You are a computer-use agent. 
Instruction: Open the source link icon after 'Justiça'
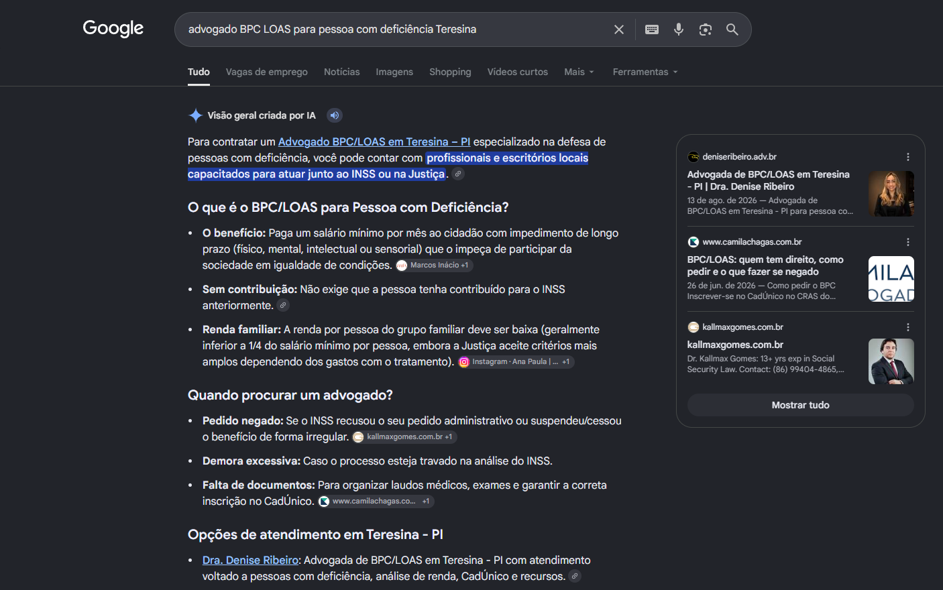point(458,174)
